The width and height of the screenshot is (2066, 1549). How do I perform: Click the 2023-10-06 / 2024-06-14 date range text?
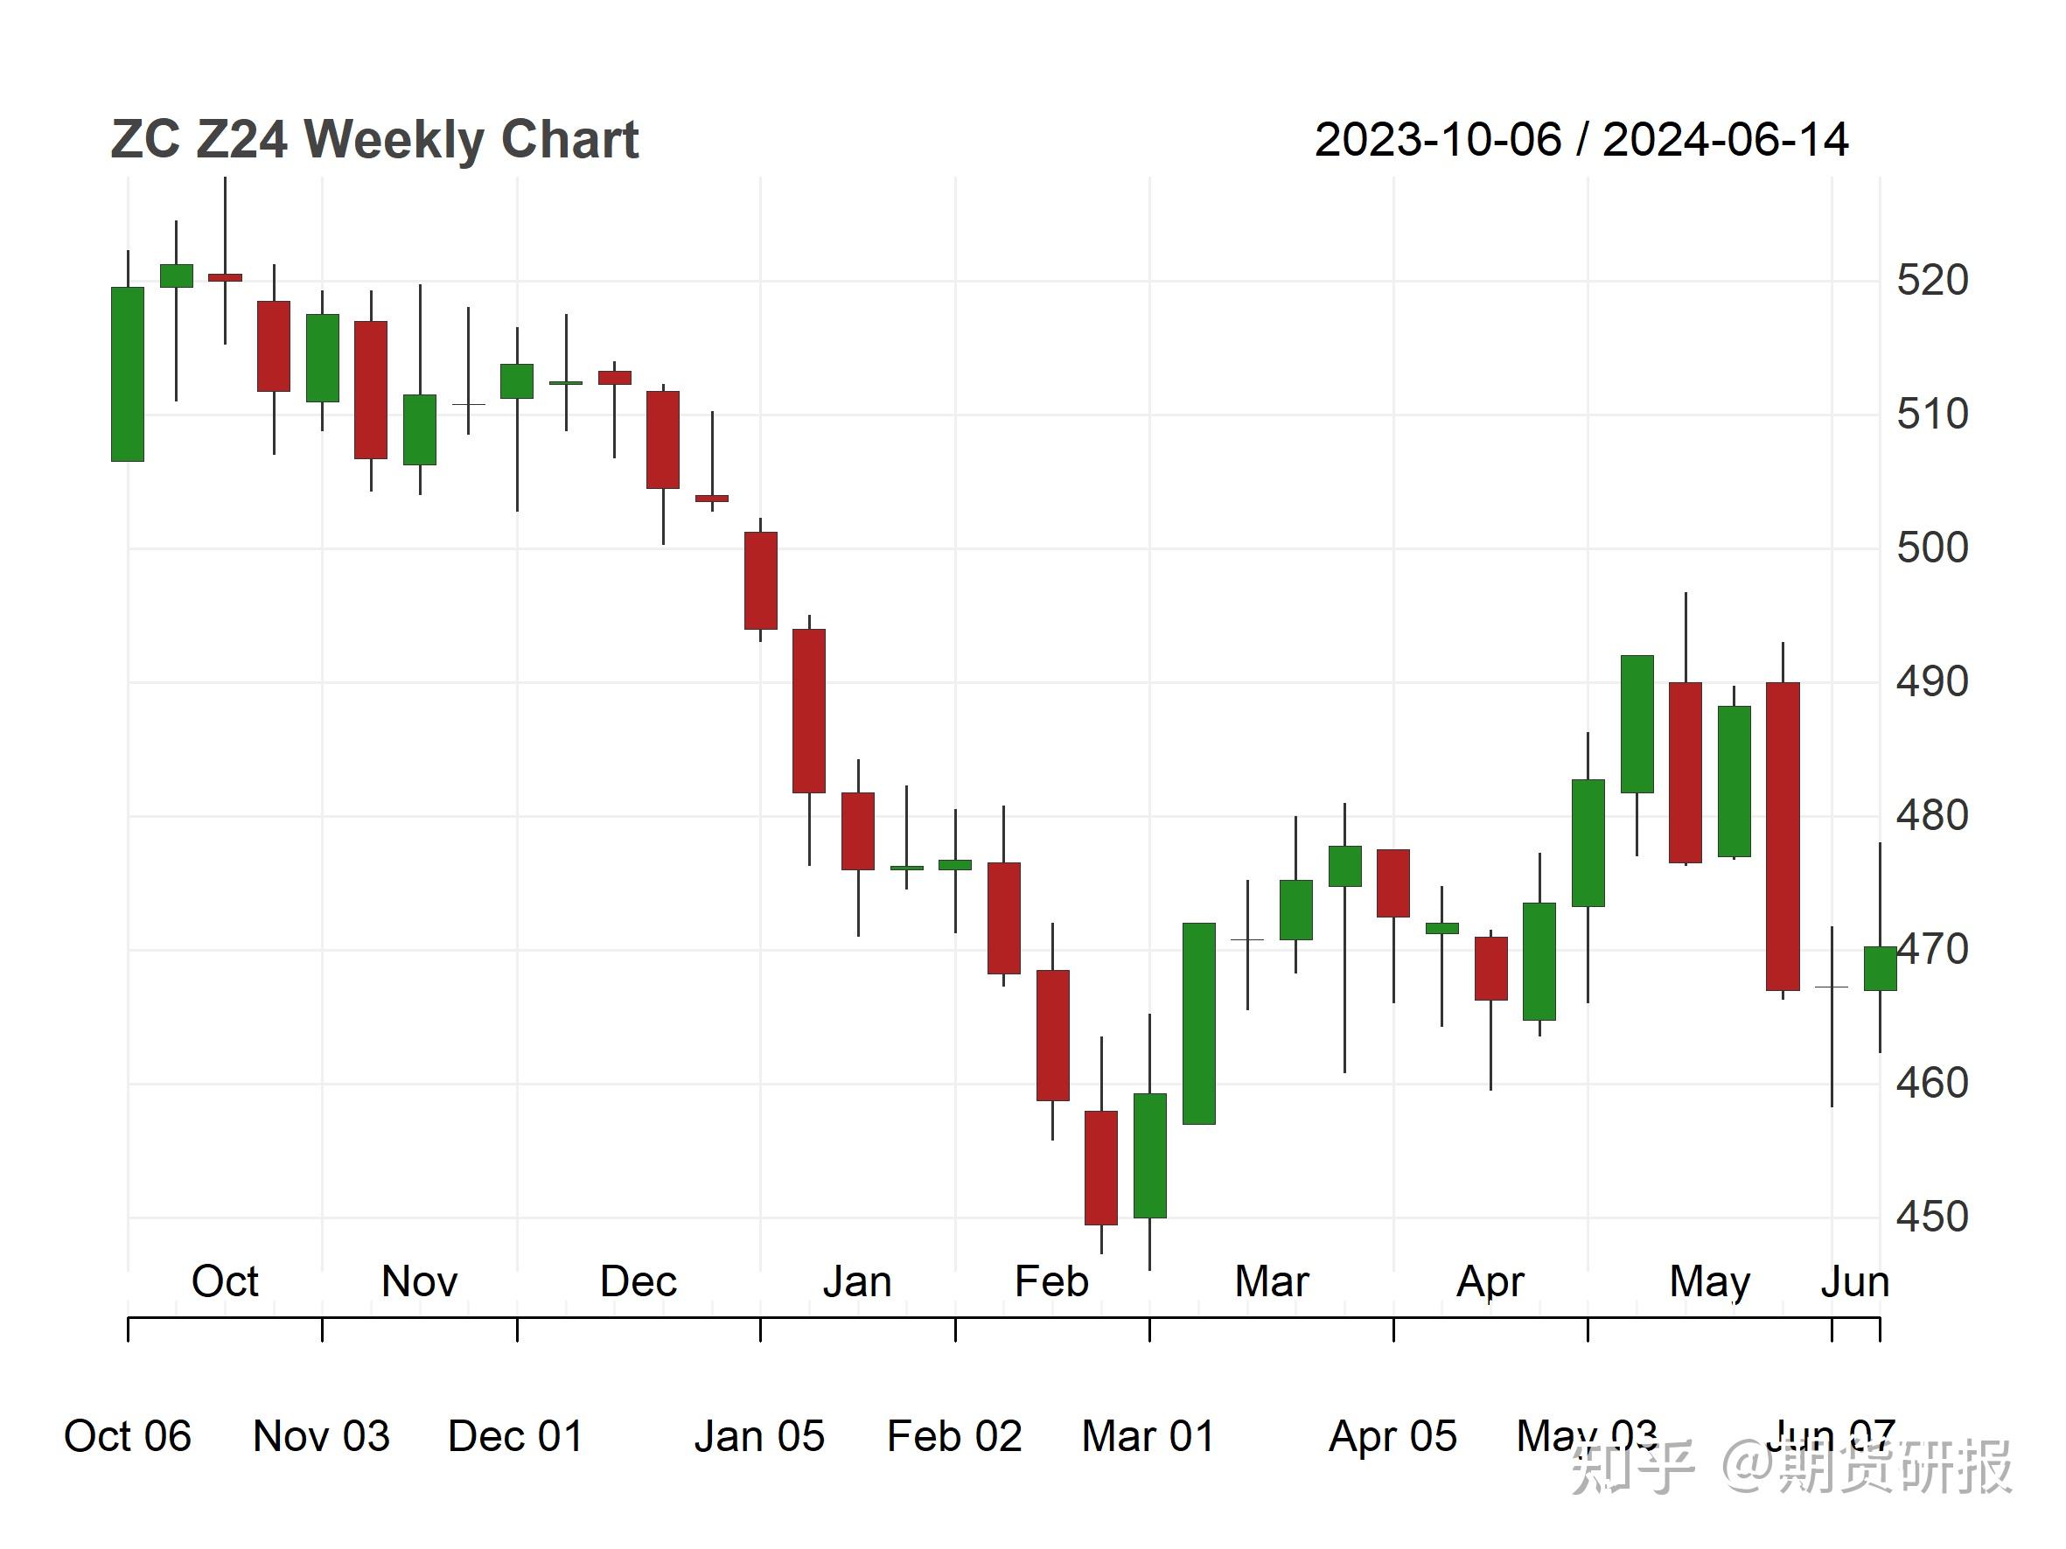1581,140
